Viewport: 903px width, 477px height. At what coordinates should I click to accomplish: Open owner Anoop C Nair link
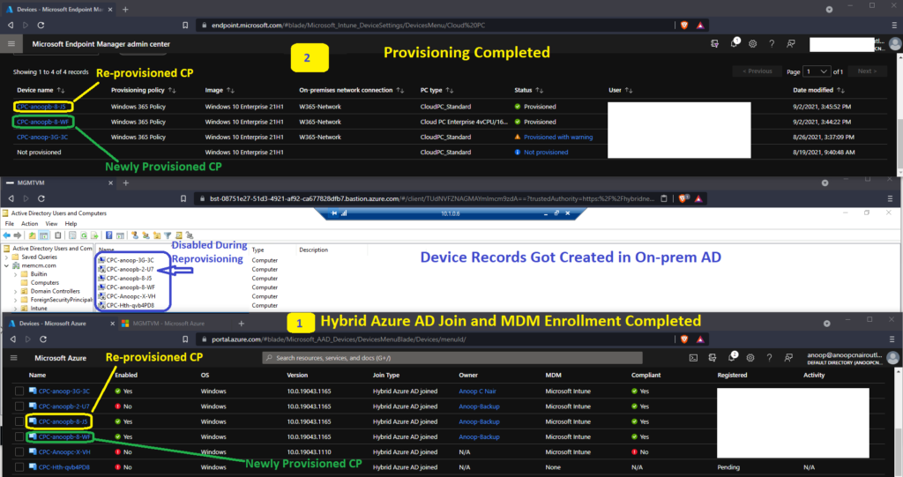(477, 391)
